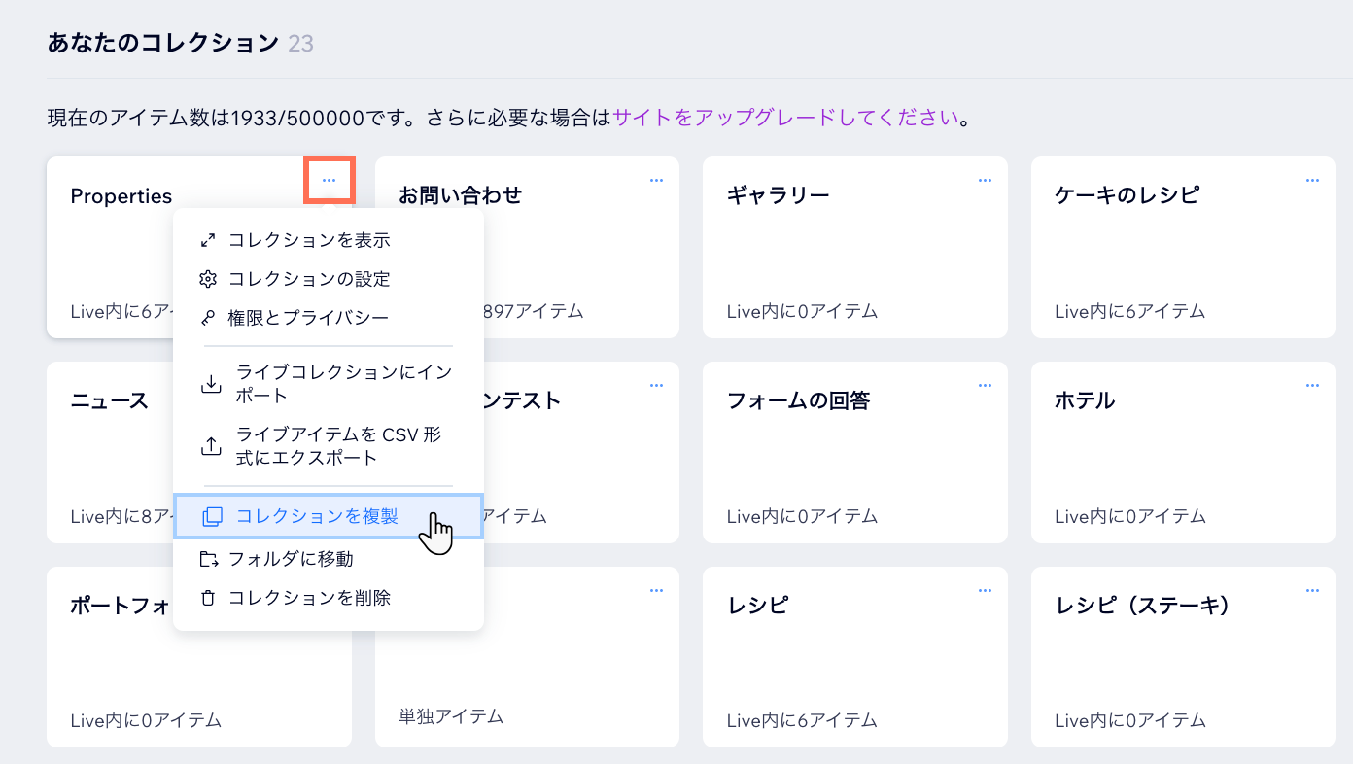
Task: Click the key icon for 権限とプライバシー
Action: [207, 318]
